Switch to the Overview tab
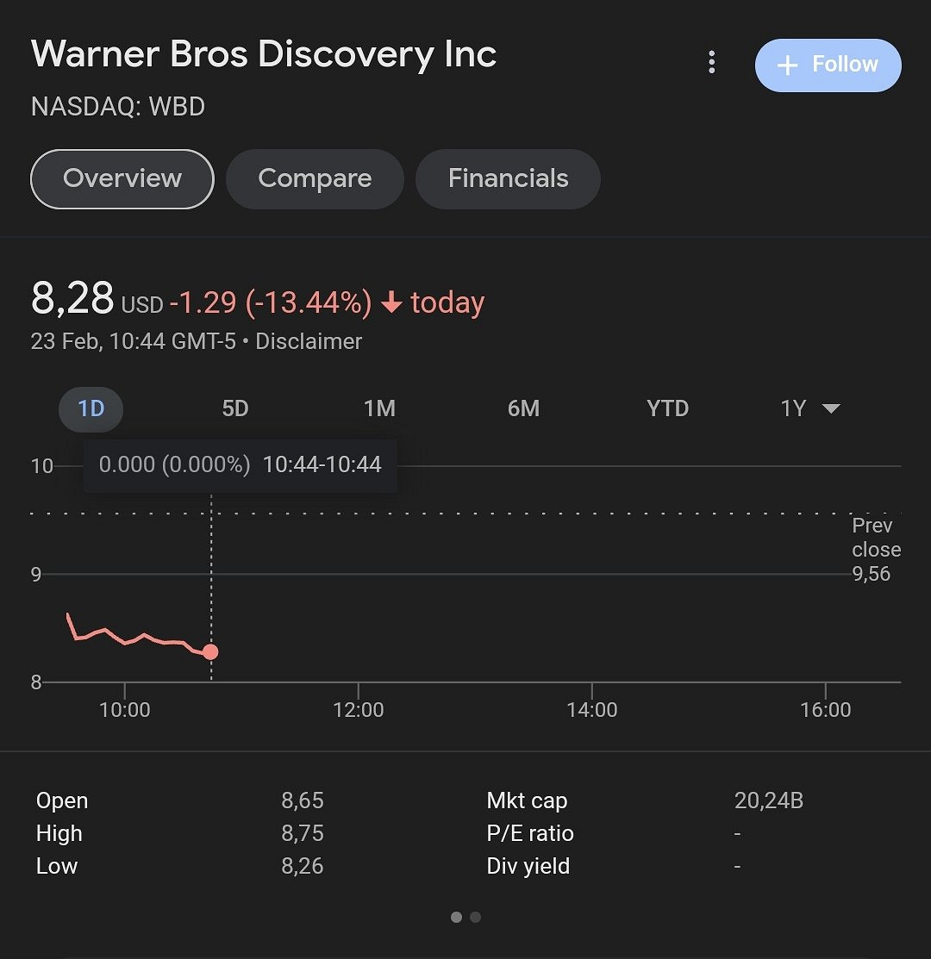Image resolution: width=931 pixels, height=959 pixels. 122,178
